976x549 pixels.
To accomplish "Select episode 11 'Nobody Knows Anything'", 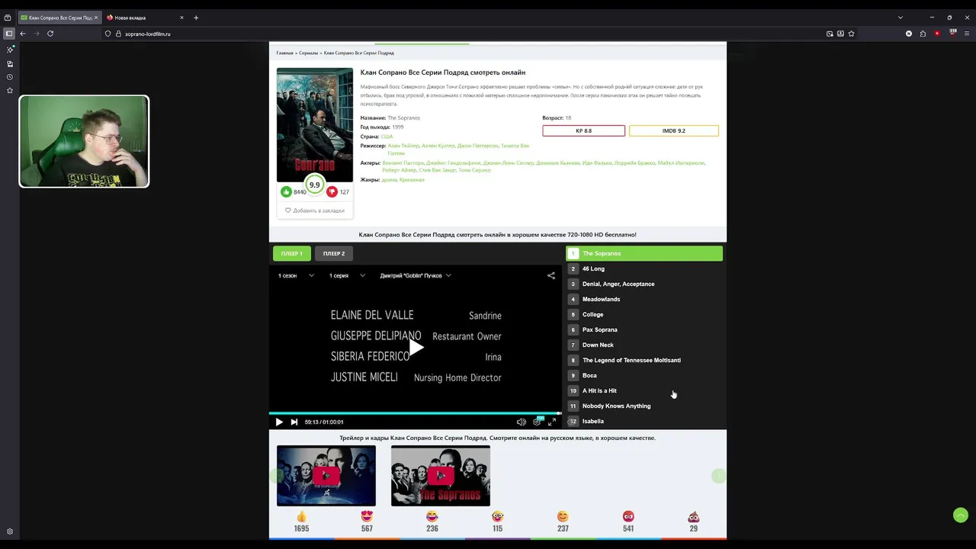I will pos(644,406).
